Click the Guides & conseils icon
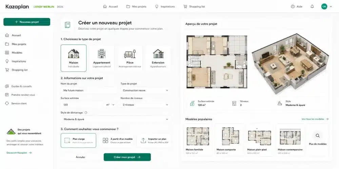339x169 pixels. click(7, 86)
